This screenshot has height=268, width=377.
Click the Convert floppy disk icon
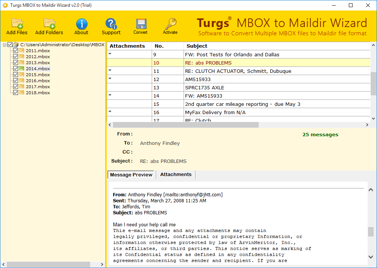(x=141, y=24)
